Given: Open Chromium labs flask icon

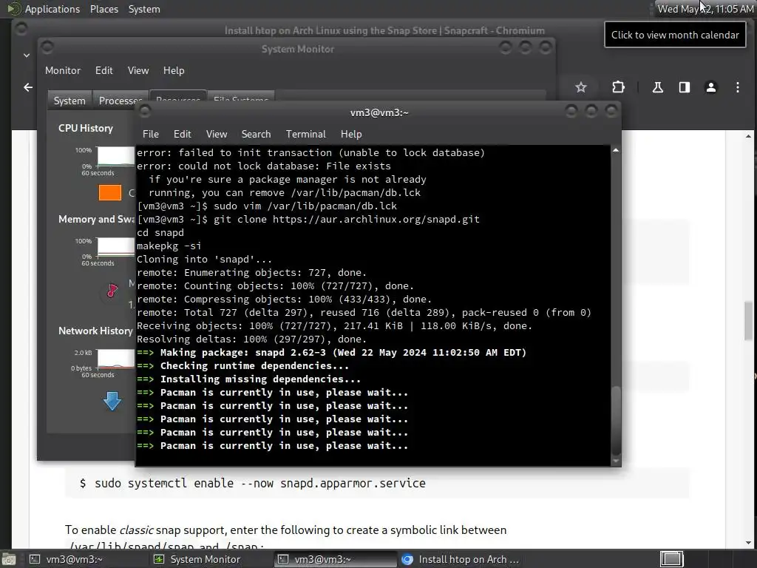Looking at the screenshot, I should pos(657,87).
